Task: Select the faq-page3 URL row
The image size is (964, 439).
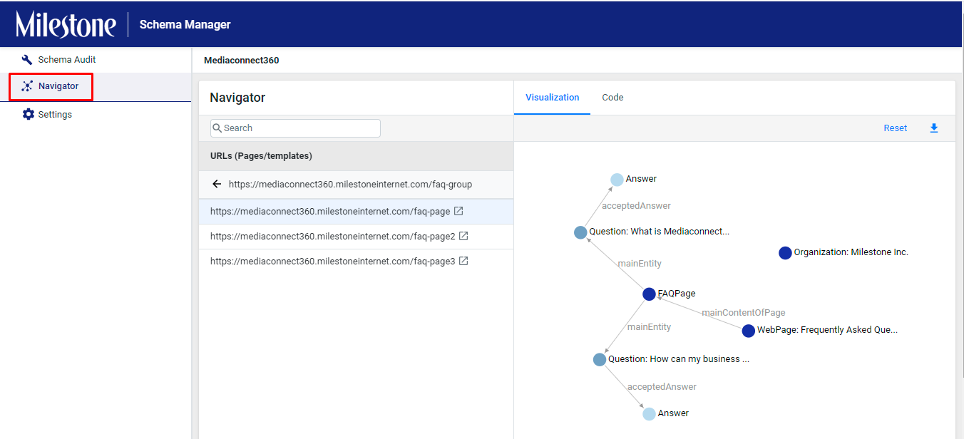Action: (x=356, y=262)
